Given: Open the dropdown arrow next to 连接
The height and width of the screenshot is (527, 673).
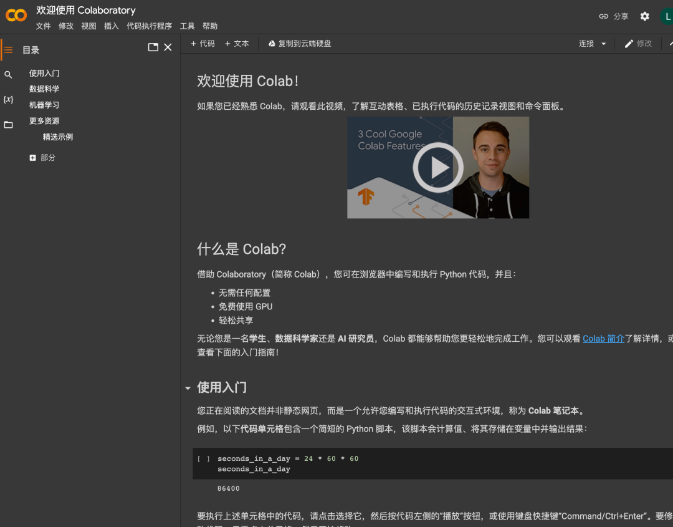Looking at the screenshot, I should [603, 44].
